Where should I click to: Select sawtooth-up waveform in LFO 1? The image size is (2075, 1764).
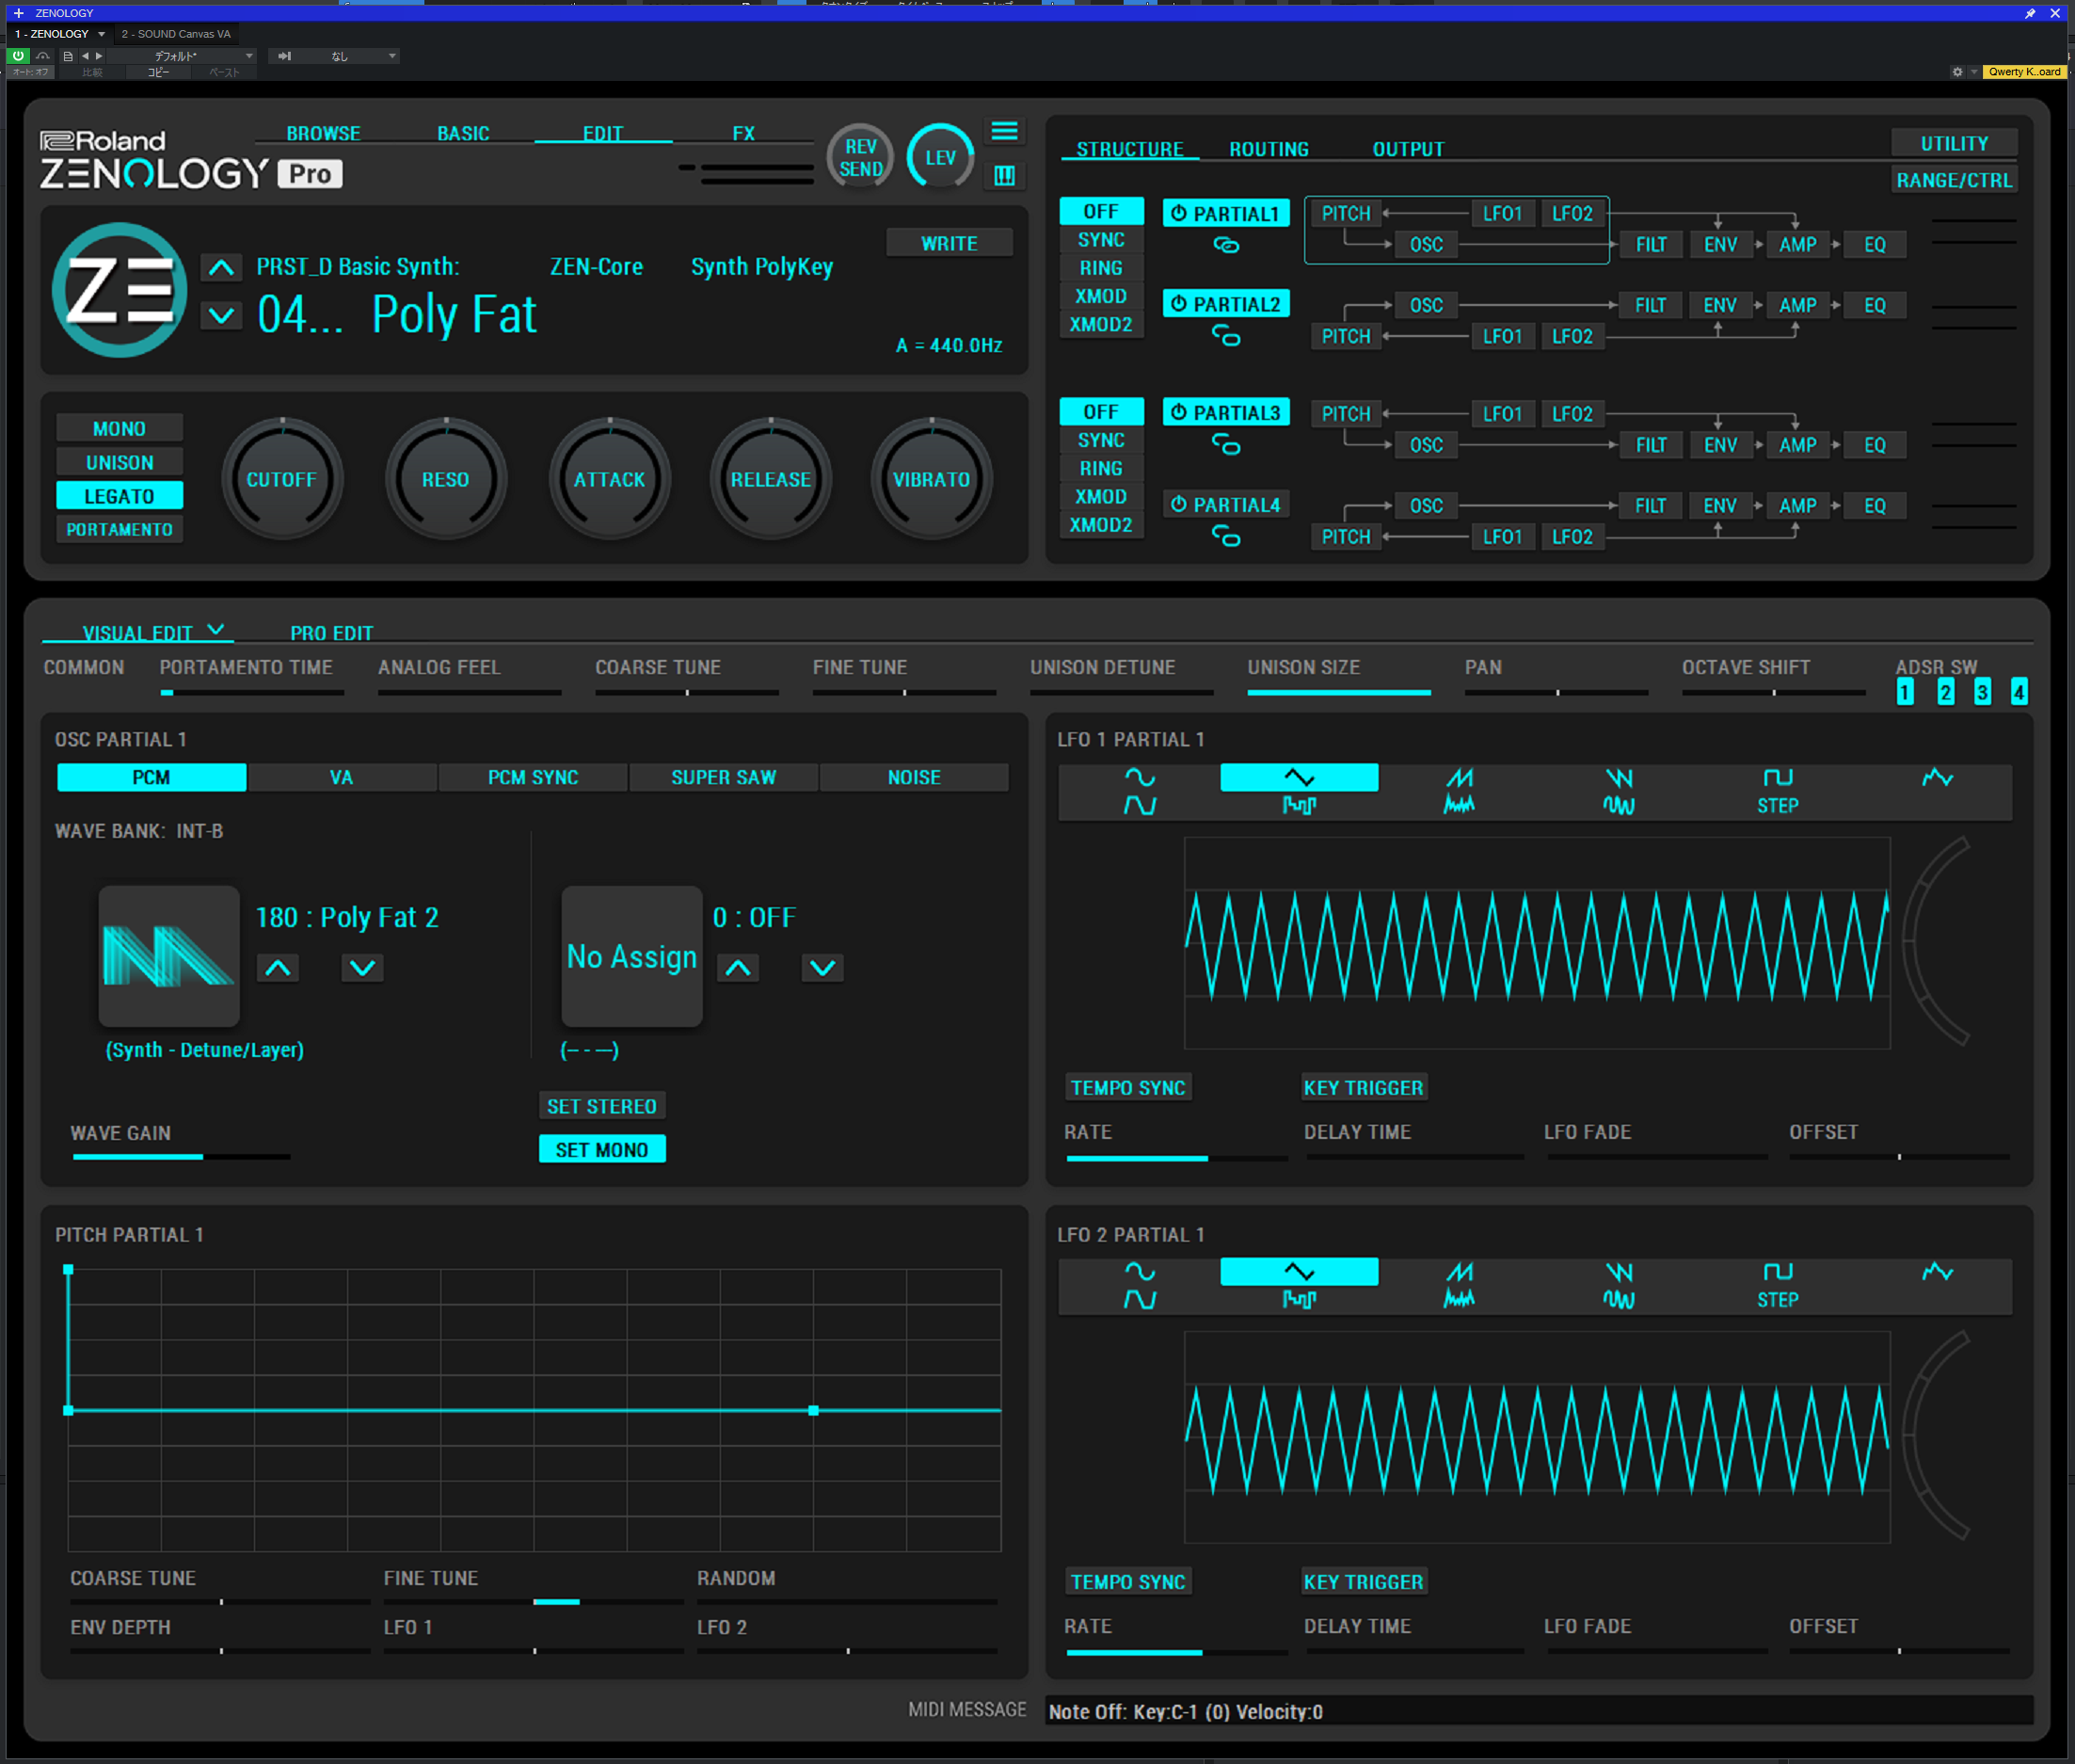click(1459, 777)
